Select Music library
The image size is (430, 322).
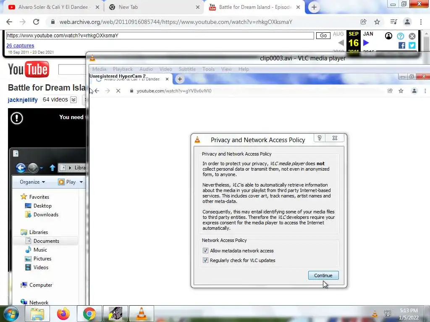(40, 250)
